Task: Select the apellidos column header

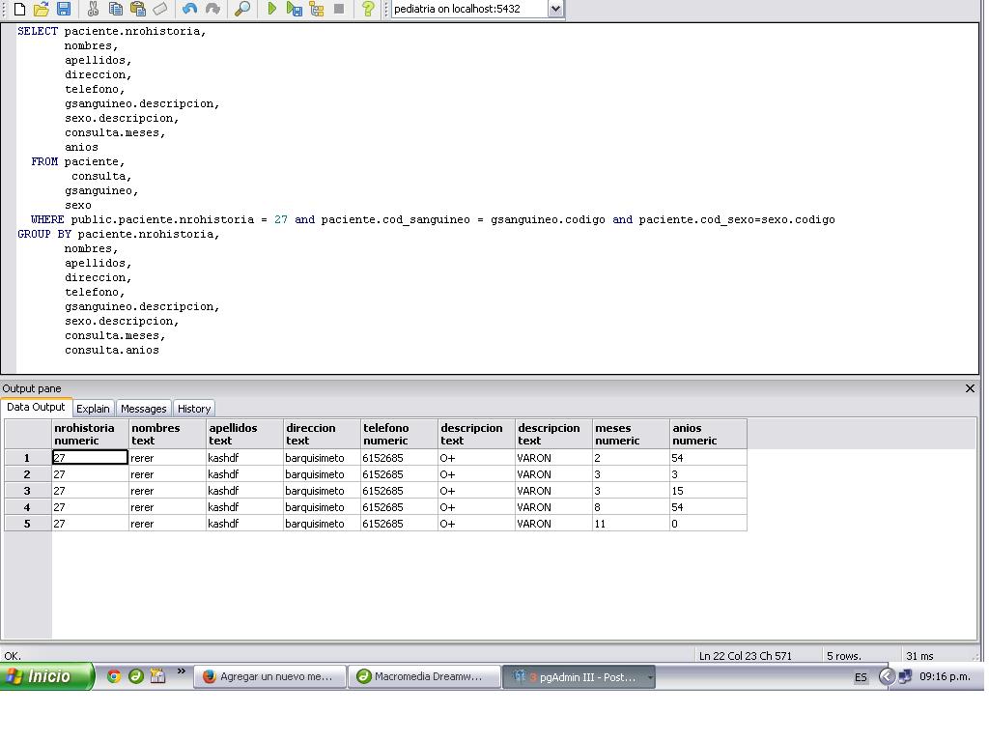Action: click(x=244, y=434)
